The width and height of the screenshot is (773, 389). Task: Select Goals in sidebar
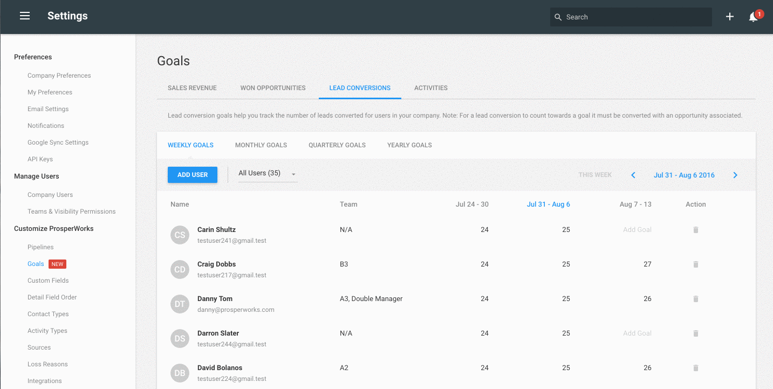click(x=36, y=264)
